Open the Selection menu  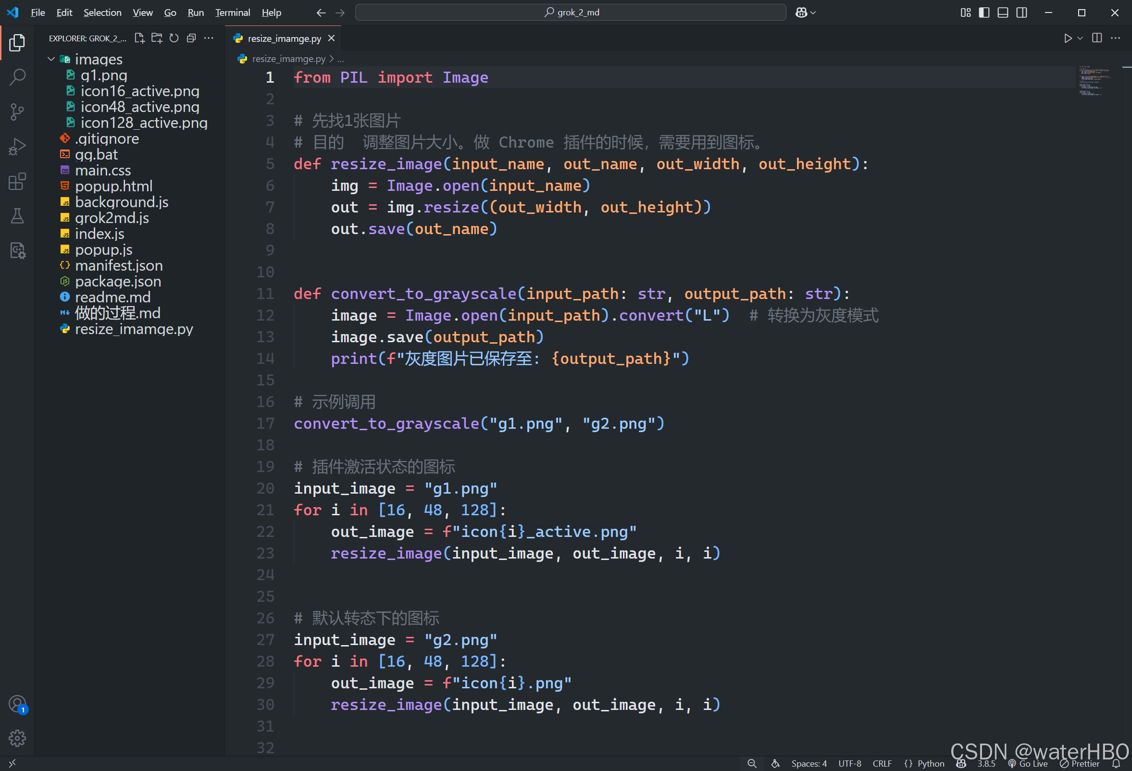102,12
